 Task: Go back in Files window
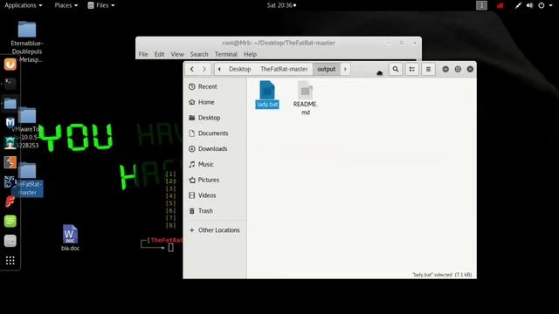tap(192, 69)
